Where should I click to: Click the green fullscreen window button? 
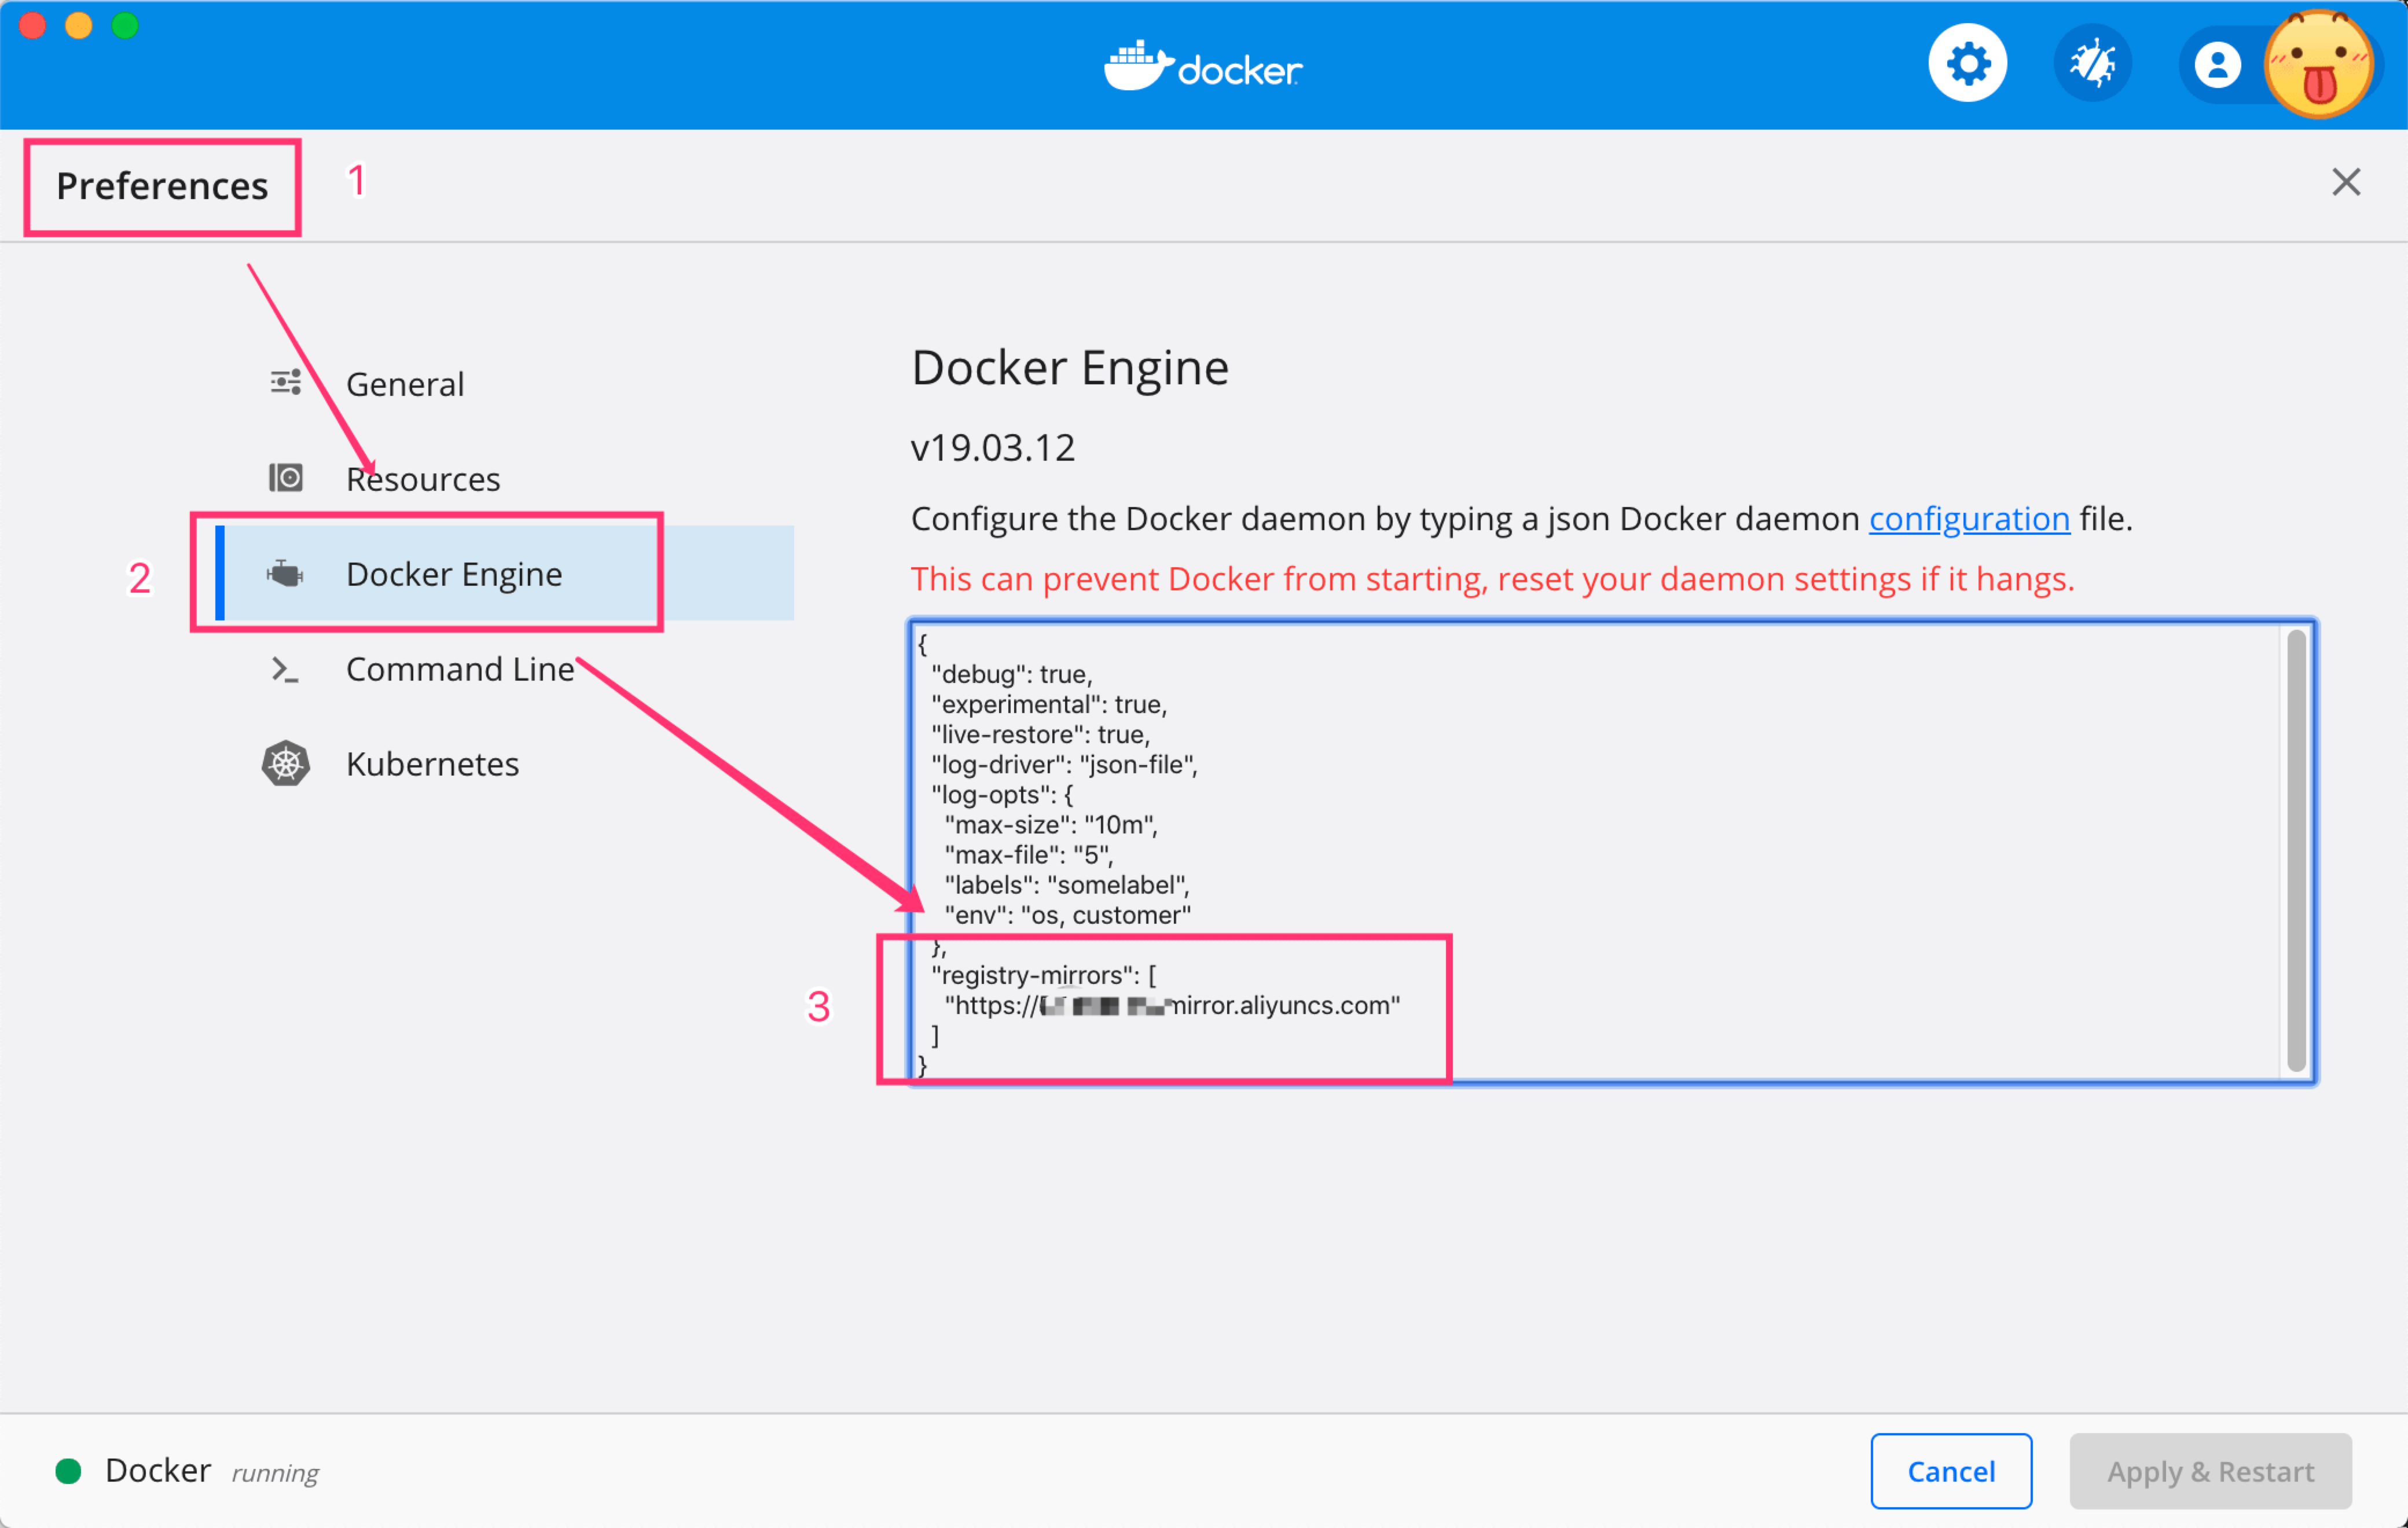tap(125, 25)
